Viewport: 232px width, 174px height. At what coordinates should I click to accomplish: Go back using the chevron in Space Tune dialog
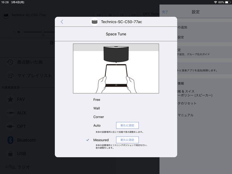[x=62, y=22]
